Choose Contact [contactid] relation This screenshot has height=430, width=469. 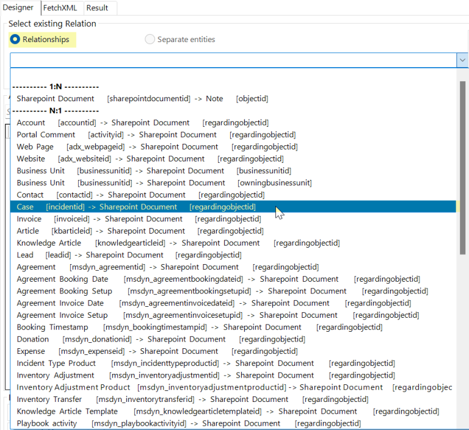coord(233,195)
